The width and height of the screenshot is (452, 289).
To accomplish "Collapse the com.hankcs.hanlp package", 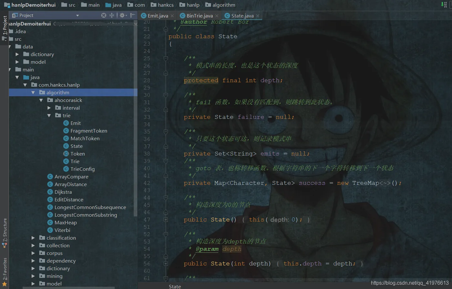I will point(25,85).
